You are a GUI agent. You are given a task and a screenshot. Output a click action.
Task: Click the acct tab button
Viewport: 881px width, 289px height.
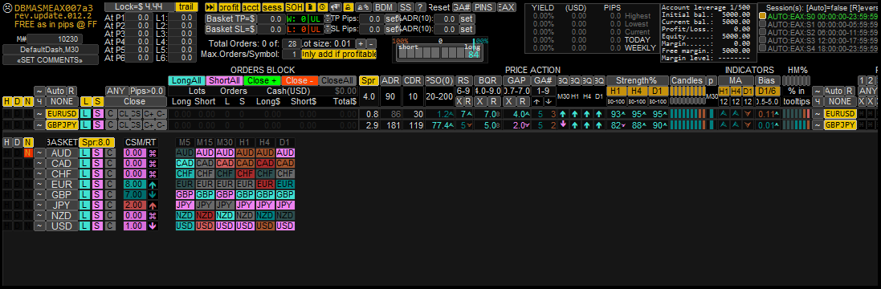pos(251,7)
